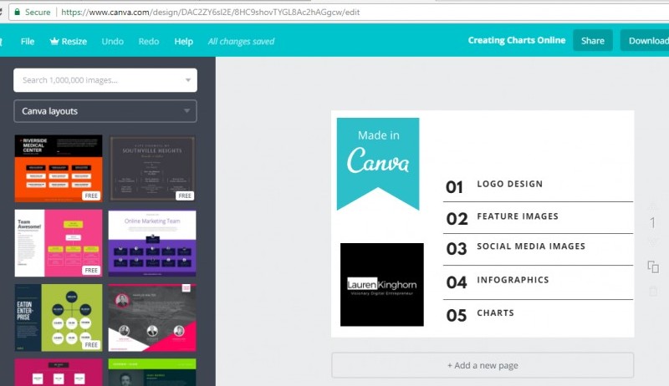Image resolution: width=669 pixels, height=386 pixels.
Task: Click Add a new page button
Action: tap(483, 365)
